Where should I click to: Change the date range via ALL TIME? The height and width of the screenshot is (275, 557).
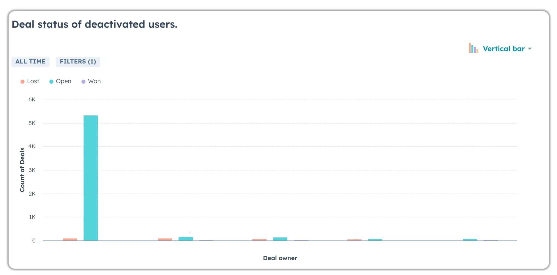click(x=30, y=61)
